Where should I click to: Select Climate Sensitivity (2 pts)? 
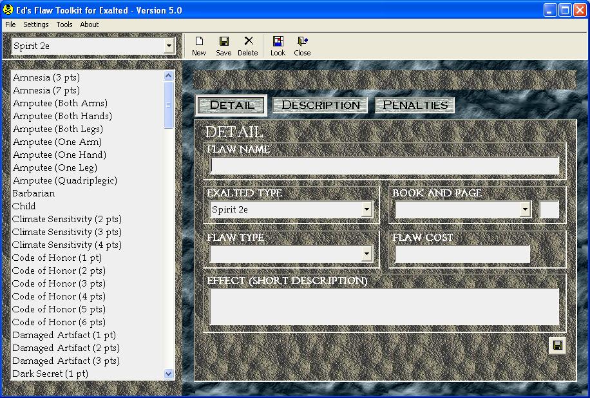(67, 219)
